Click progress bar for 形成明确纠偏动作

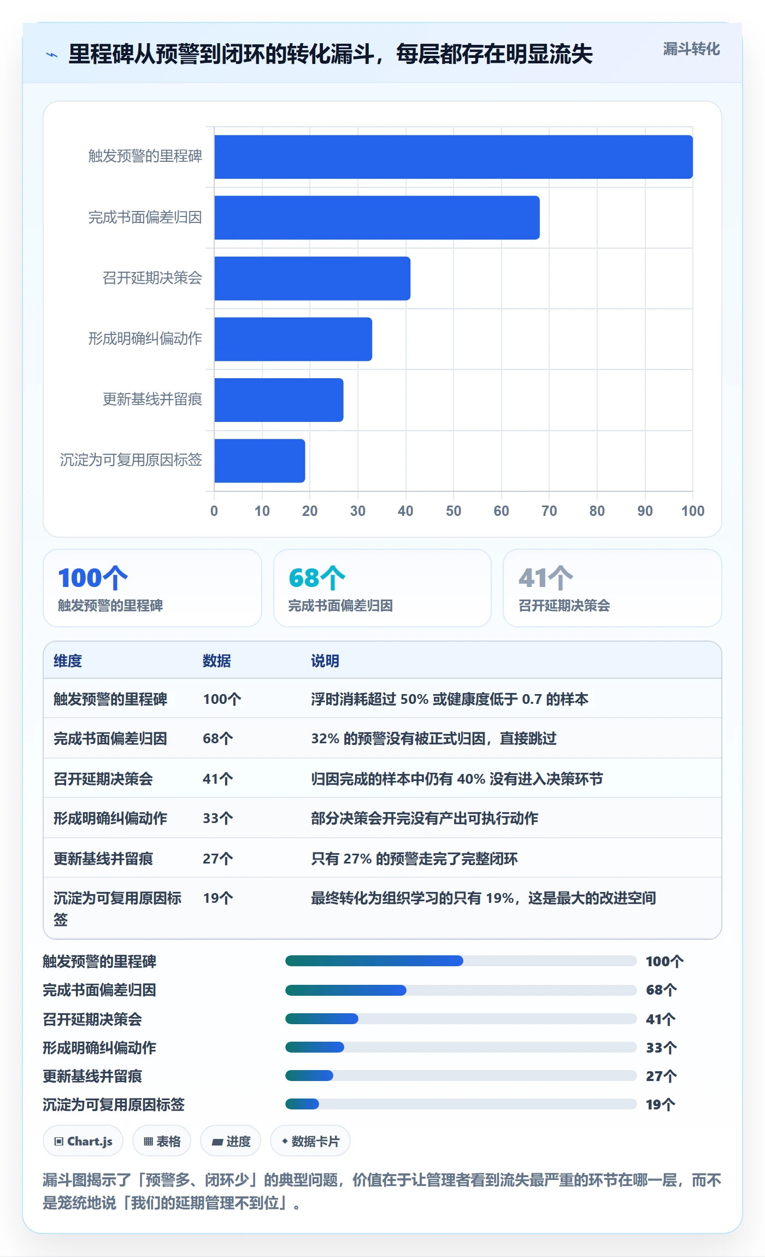click(x=461, y=1047)
